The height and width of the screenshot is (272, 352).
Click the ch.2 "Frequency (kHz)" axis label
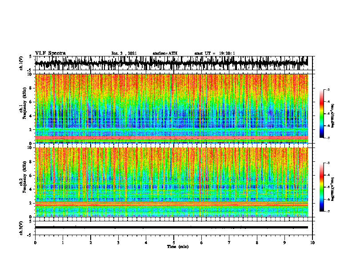[25, 177]
